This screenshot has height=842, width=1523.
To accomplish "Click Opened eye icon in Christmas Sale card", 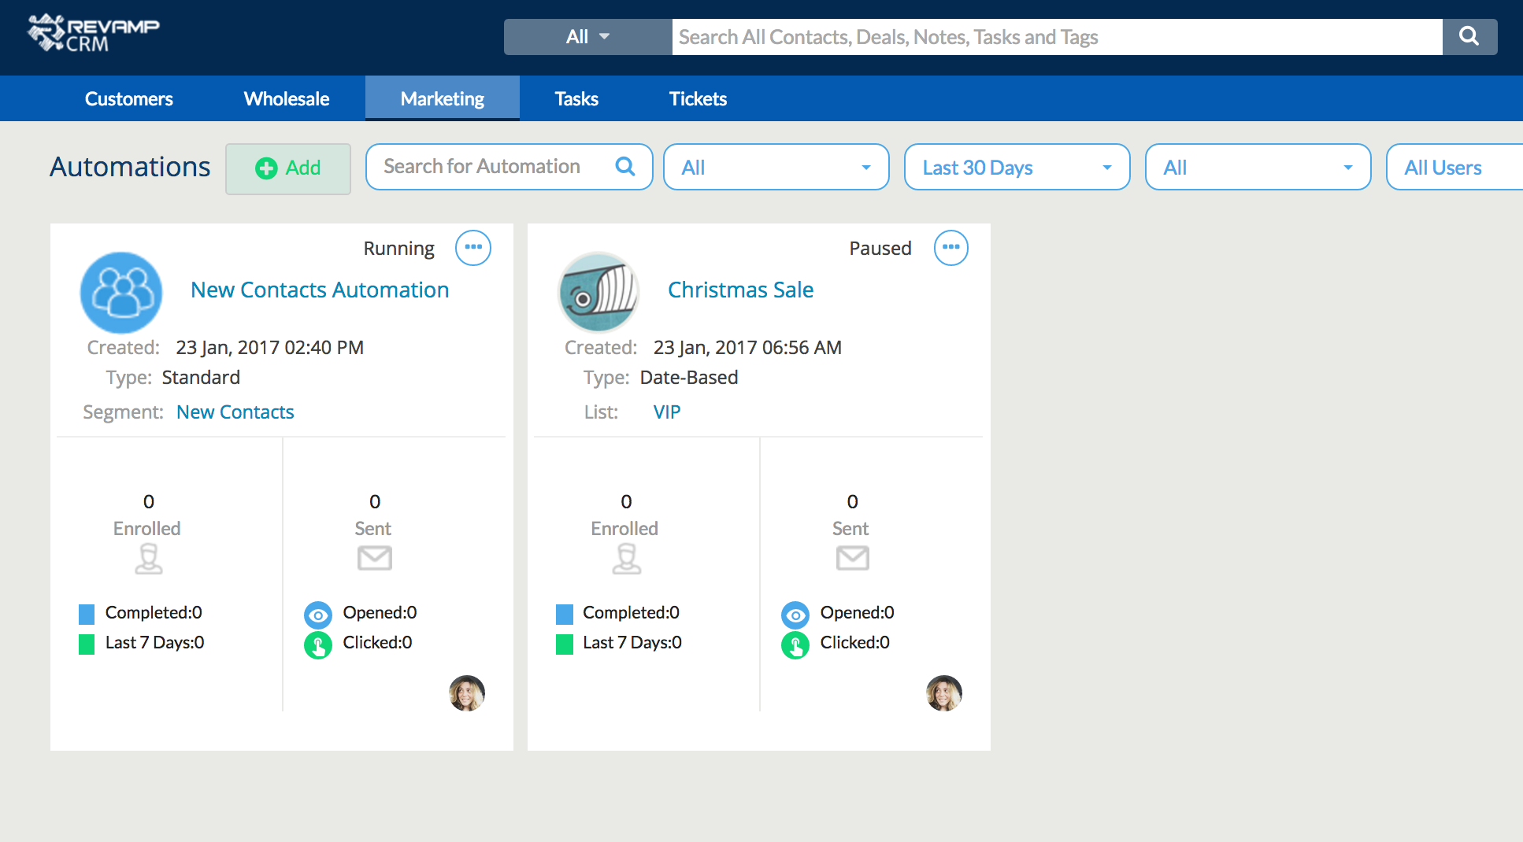I will (x=795, y=615).
